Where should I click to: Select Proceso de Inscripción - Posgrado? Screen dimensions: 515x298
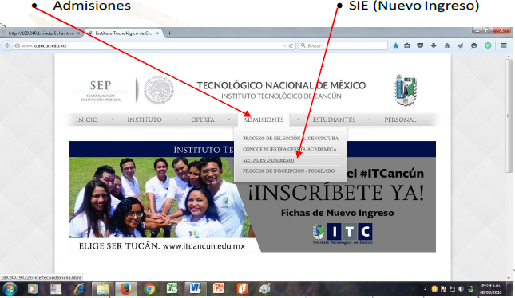pyautogui.click(x=289, y=171)
